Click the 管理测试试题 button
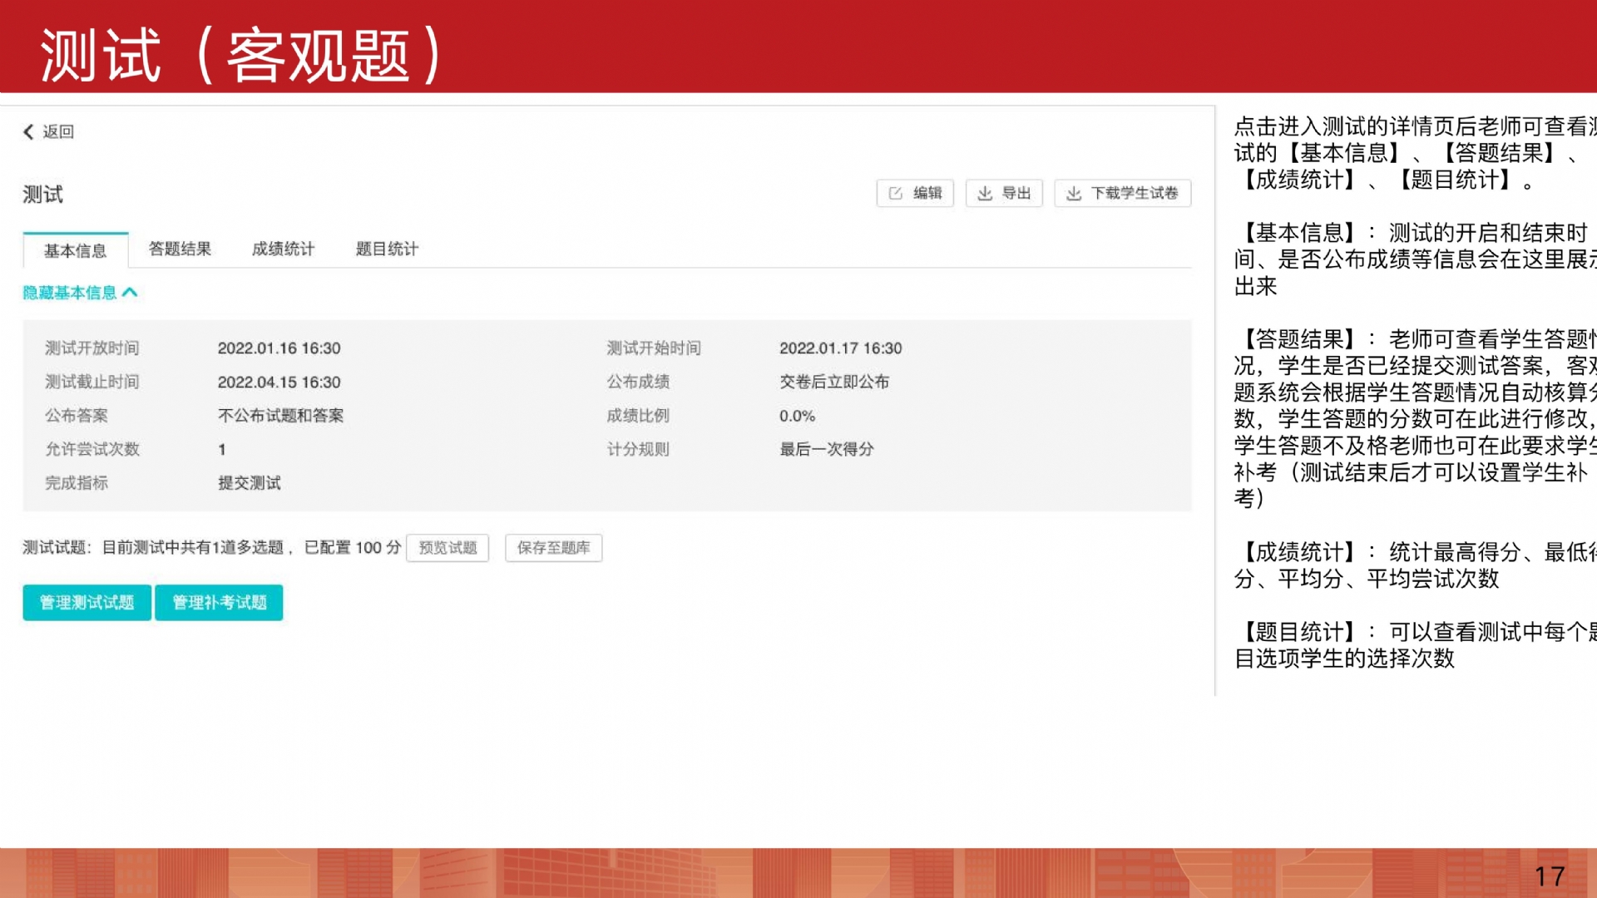The height and width of the screenshot is (898, 1597). coord(87,603)
